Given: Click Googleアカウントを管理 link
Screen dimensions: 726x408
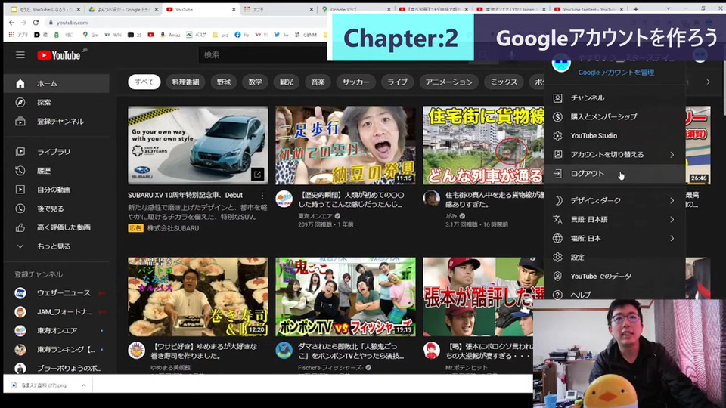Looking at the screenshot, I should [616, 73].
